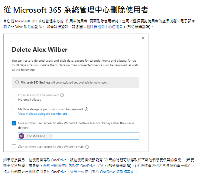Image resolution: width=205 pixels, height=177 pixels.
Task: Toggle Email aliases will be removed checkbox
Action: coord(14,95)
